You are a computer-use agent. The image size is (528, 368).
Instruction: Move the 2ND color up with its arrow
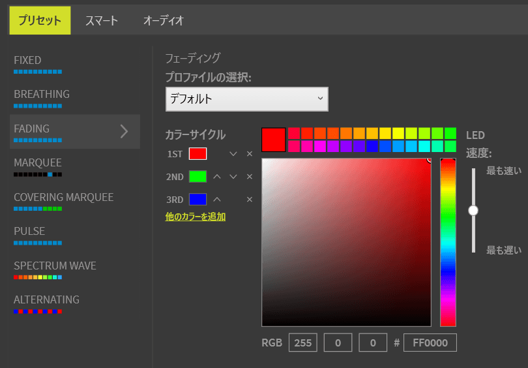pyautogui.click(x=217, y=177)
